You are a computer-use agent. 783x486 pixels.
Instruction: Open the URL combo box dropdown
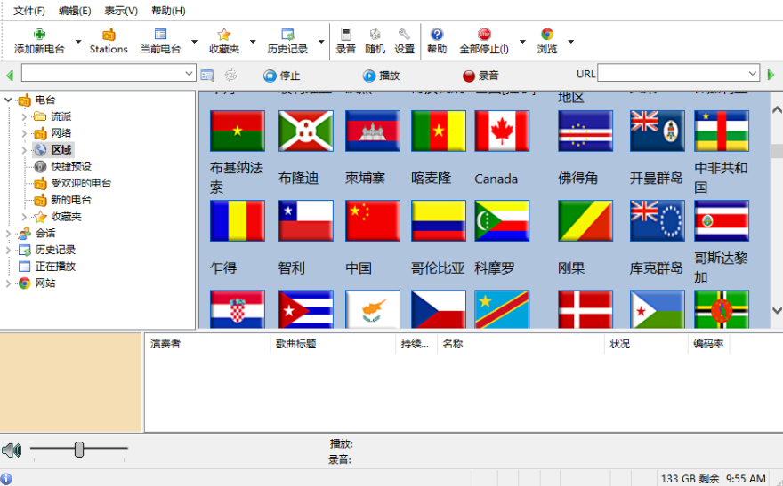(x=753, y=74)
